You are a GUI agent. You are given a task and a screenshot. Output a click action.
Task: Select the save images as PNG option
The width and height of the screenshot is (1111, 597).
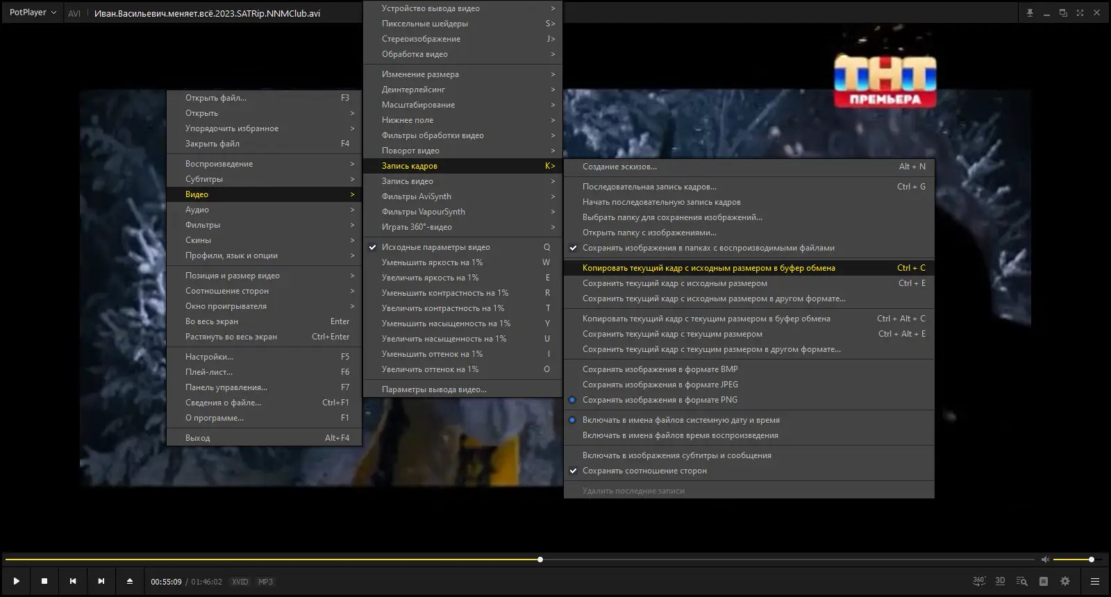pos(660,400)
